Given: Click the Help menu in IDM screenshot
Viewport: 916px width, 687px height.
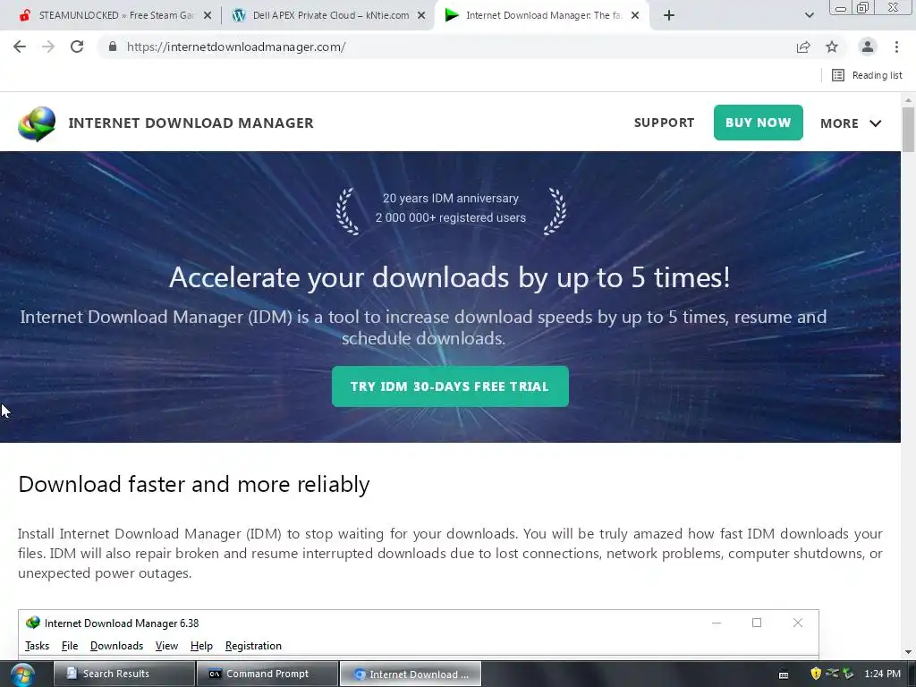Looking at the screenshot, I should pyautogui.click(x=201, y=646).
